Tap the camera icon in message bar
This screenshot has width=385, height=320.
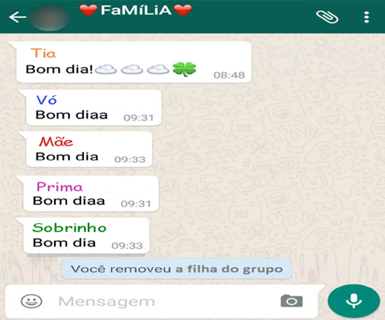tap(291, 301)
